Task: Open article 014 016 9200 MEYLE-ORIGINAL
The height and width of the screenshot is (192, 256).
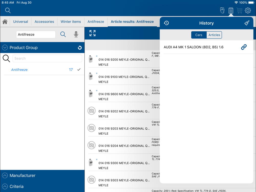Action: (x=124, y=60)
